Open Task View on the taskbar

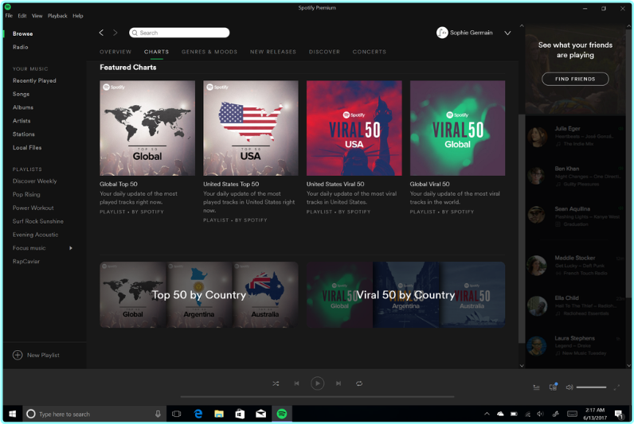coord(177,414)
